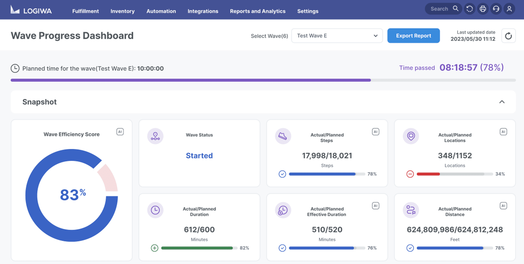Open the print dialog from the top bar
The image size is (524, 264).
tap(483, 9)
